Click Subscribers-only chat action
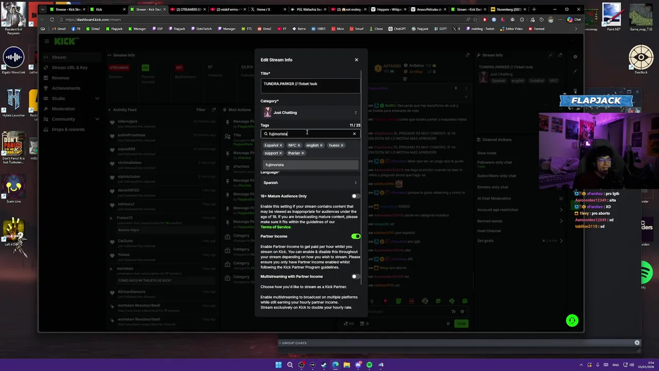The width and height of the screenshot is (659, 371). click(x=496, y=176)
